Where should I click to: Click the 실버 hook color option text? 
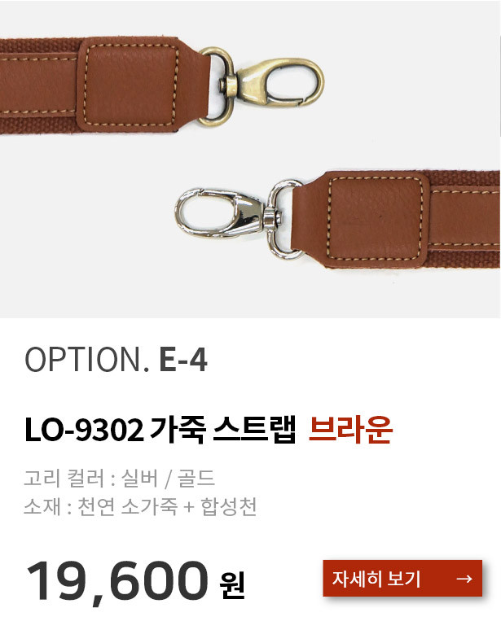coord(139,478)
